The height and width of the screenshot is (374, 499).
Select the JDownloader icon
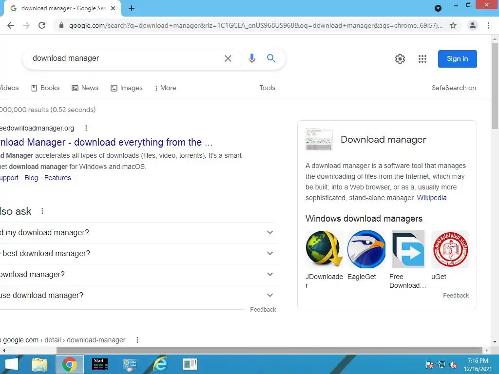pyautogui.click(x=324, y=249)
